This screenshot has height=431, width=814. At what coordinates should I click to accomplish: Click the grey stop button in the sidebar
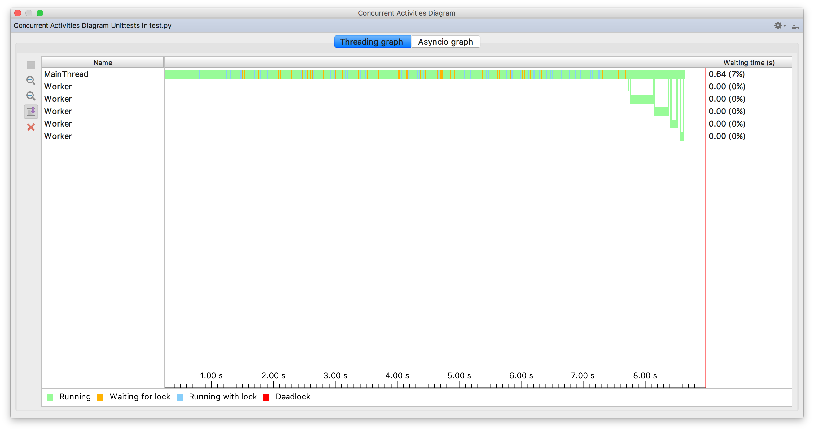tap(31, 65)
